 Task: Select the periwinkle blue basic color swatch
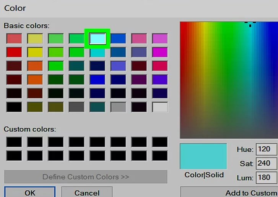pyautogui.click(x=118, y=66)
